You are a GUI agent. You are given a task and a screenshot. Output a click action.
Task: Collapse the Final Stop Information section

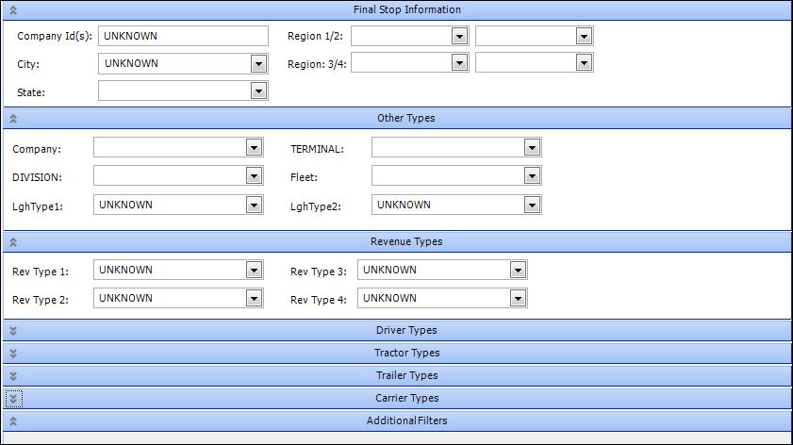click(x=13, y=10)
